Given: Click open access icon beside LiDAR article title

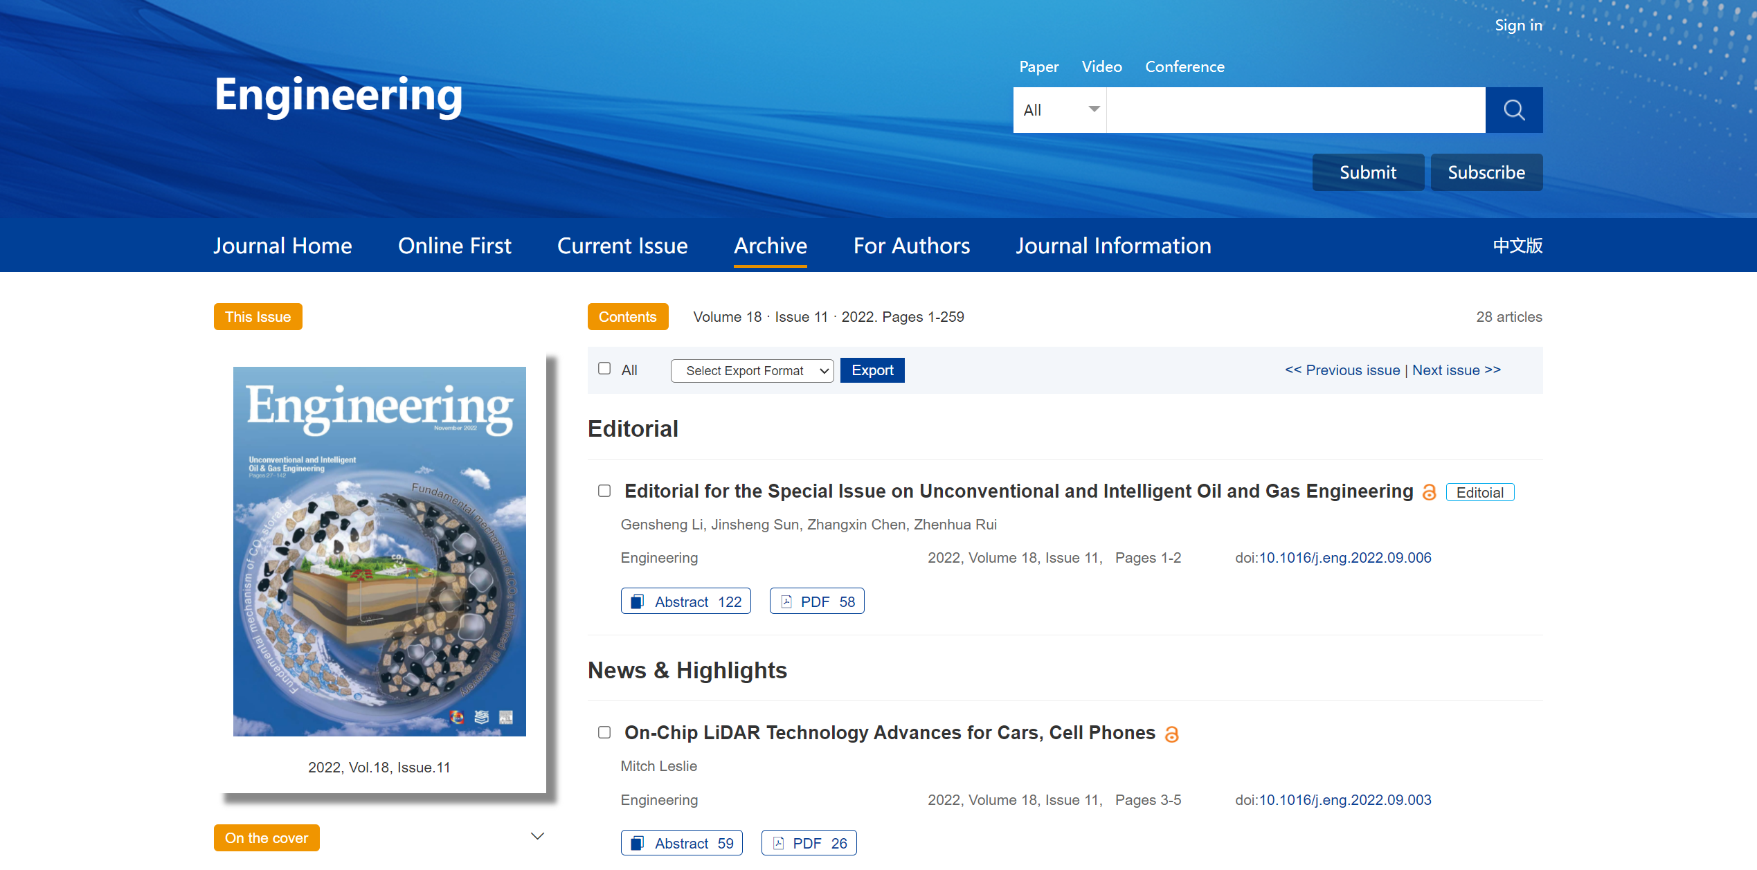Looking at the screenshot, I should 1171,734.
